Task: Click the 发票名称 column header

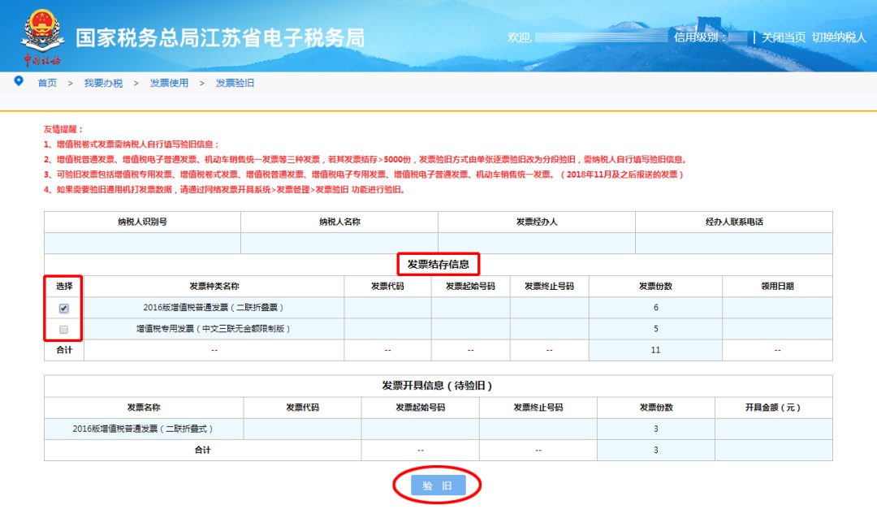Action: (x=144, y=408)
